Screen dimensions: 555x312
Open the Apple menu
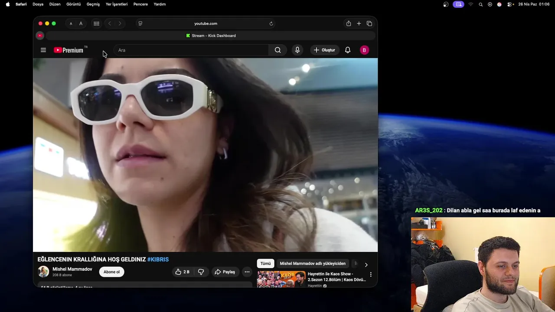7,4
